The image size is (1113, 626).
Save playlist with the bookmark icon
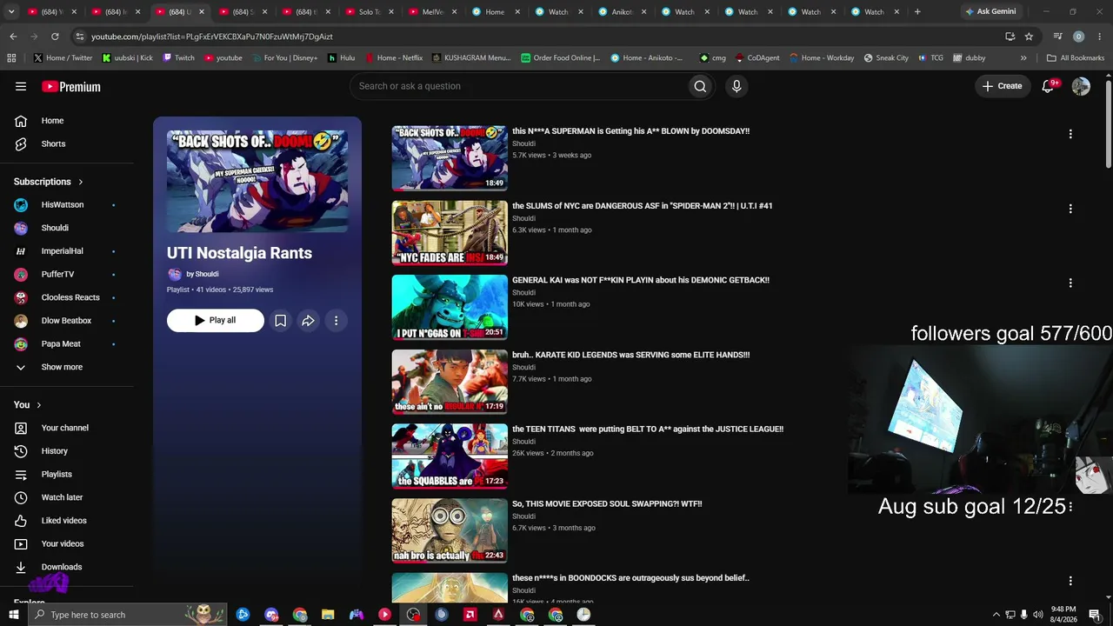point(280,321)
